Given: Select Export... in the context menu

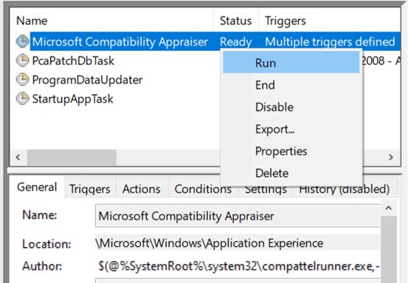Looking at the screenshot, I should pos(291,129).
